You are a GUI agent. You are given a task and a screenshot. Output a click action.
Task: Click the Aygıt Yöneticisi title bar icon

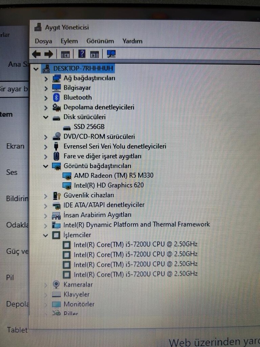38,27
